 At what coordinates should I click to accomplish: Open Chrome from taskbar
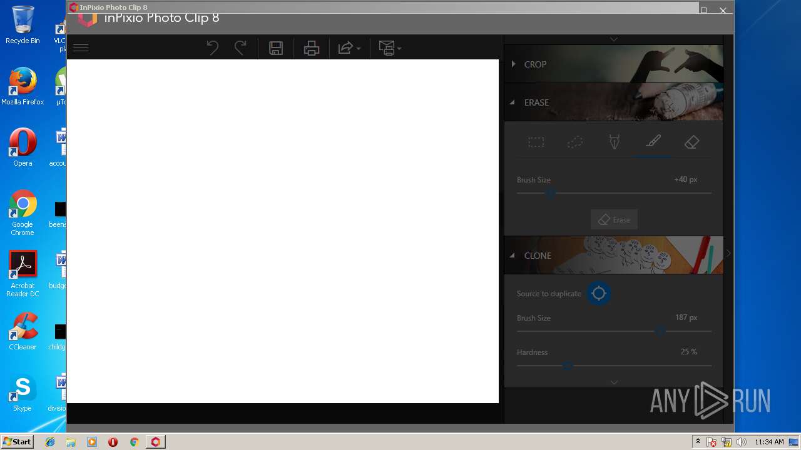(x=134, y=442)
